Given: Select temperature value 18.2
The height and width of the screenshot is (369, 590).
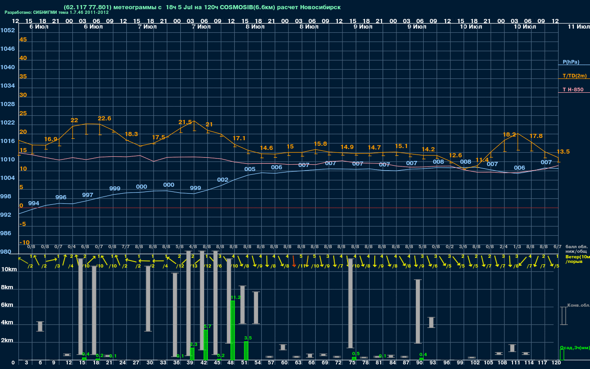Looking at the screenshot, I should point(509,135).
